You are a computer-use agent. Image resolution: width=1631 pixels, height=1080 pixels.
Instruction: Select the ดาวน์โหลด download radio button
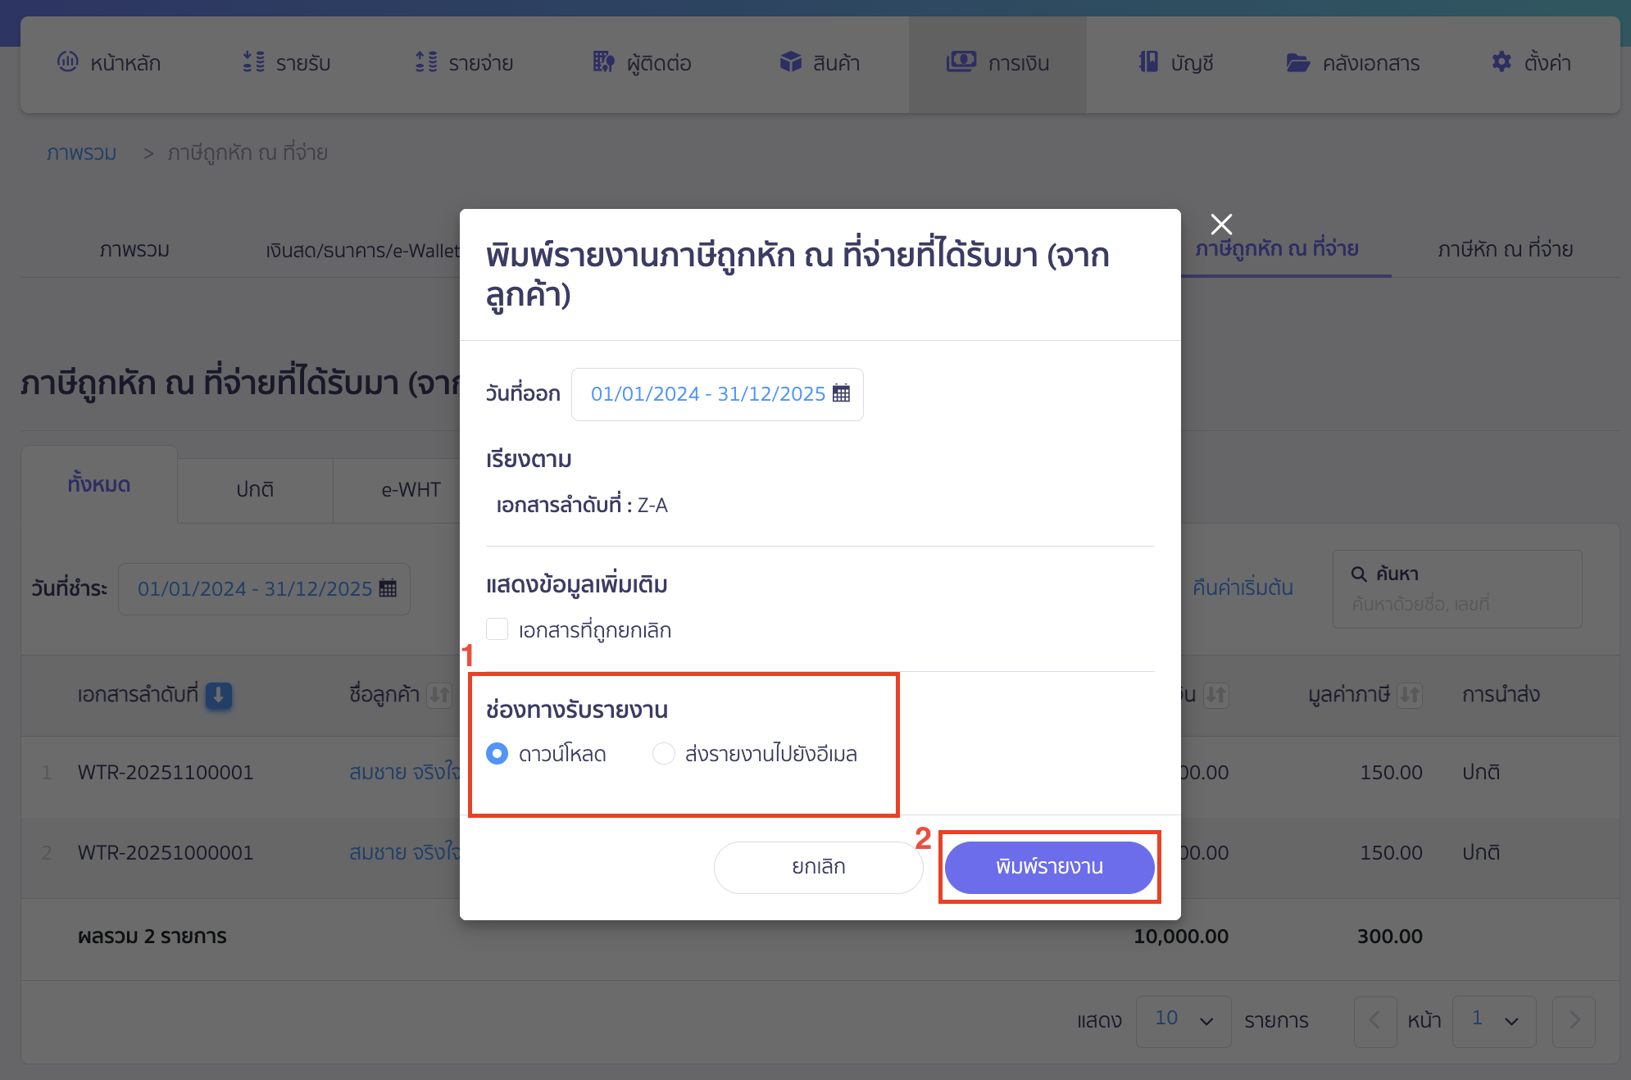[x=497, y=753]
